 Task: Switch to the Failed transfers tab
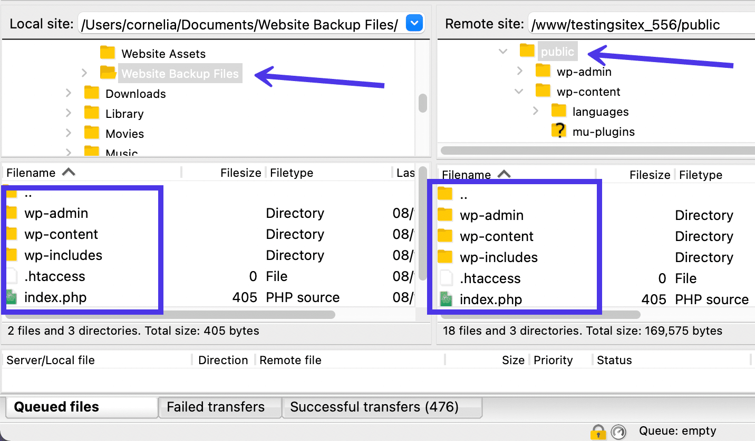(x=216, y=407)
